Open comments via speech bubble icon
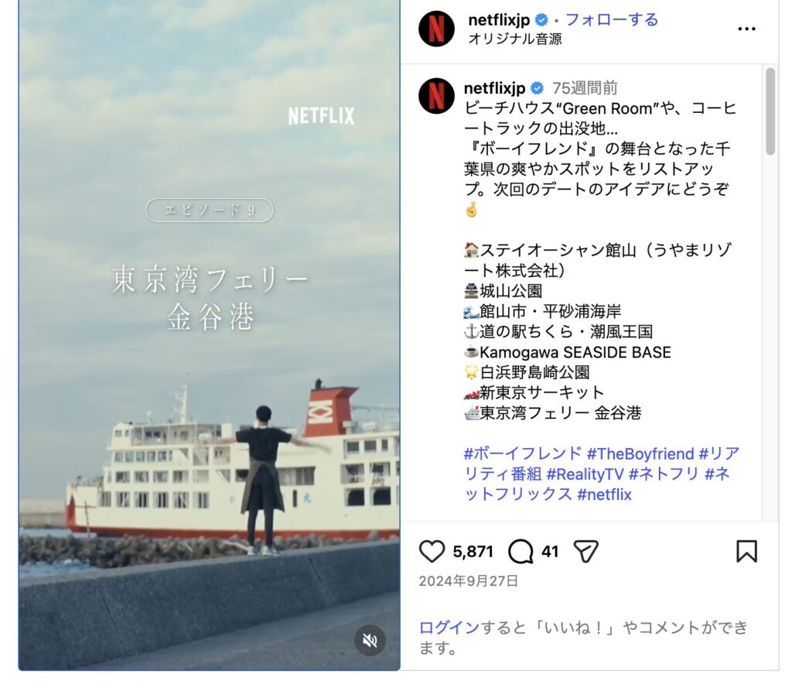The image size is (792, 684). 521,551
